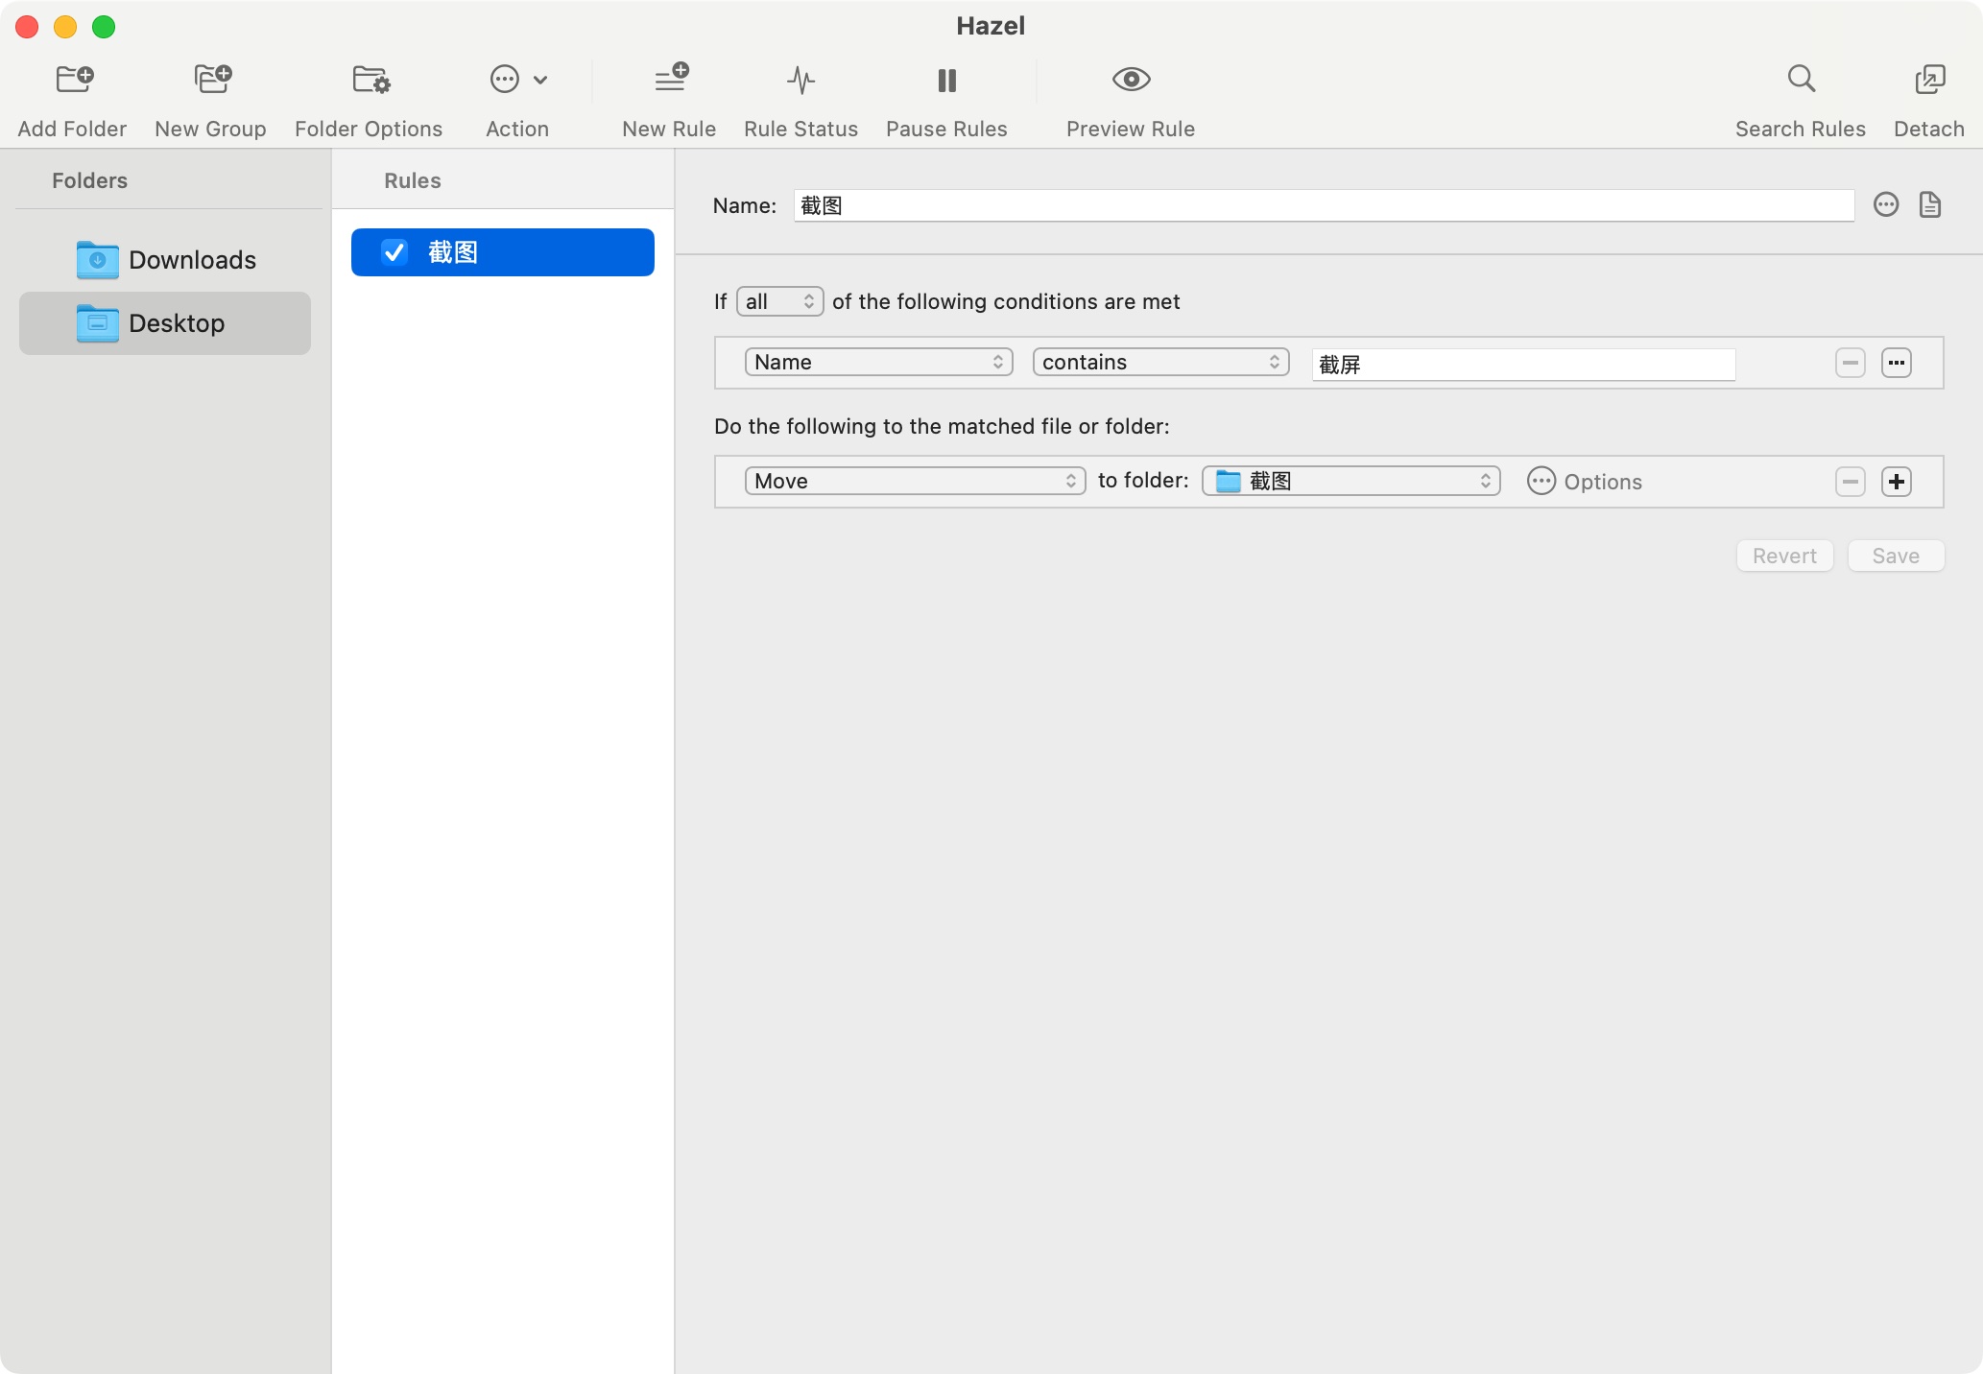Open the 'contains' operator dropdown
Image resolution: width=1983 pixels, height=1374 pixels.
(1160, 362)
